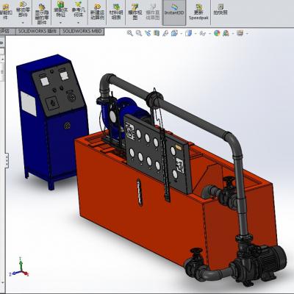
Task: Expand the 移动零部件 dropdown arrow
Action: (23, 23)
